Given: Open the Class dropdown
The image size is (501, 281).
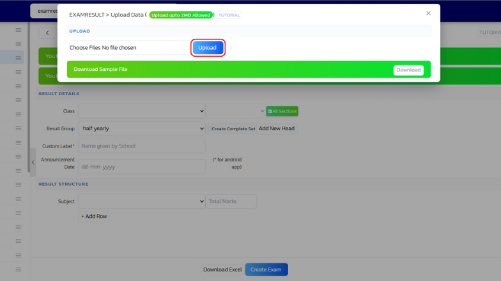Looking at the screenshot, I should pyautogui.click(x=141, y=111).
